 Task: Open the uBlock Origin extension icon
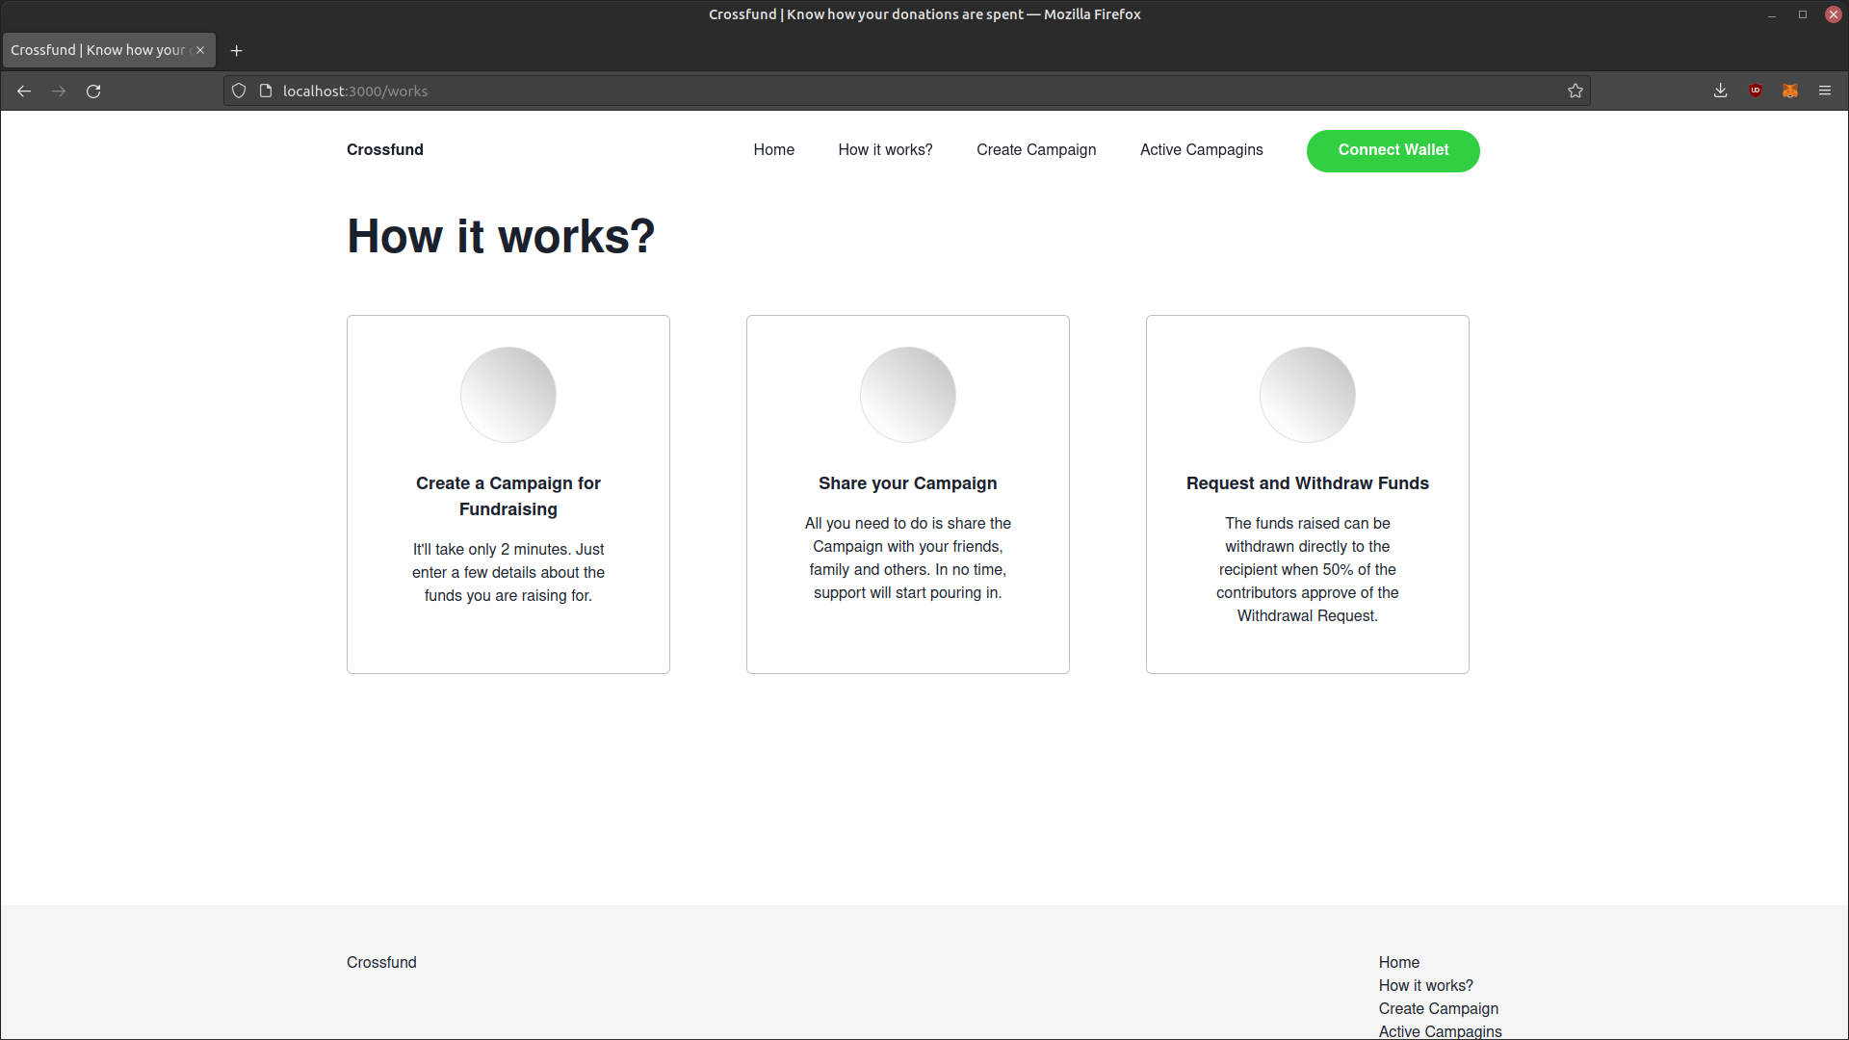[1756, 91]
